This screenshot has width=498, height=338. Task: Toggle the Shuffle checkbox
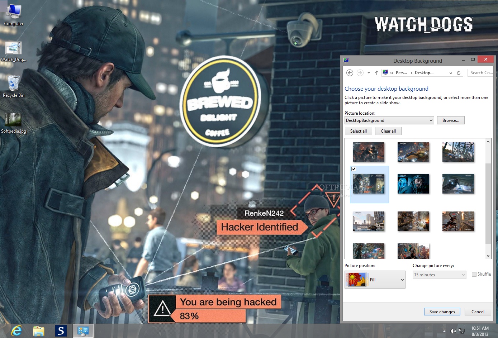[474, 274]
